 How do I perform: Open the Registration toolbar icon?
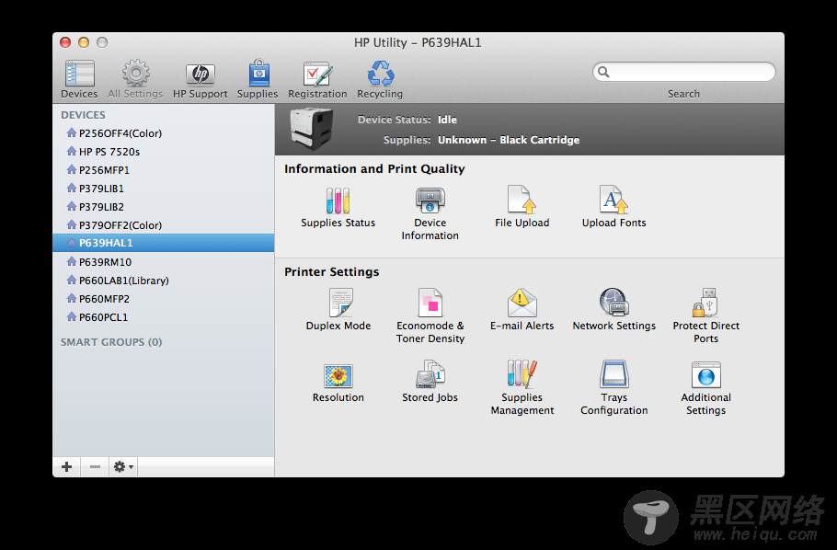pyautogui.click(x=317, y=79)
